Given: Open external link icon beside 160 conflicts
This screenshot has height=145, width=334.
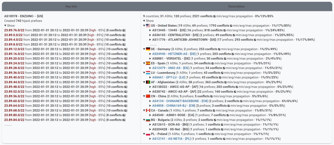Looking at the screenshot, I should click(235, 92).
